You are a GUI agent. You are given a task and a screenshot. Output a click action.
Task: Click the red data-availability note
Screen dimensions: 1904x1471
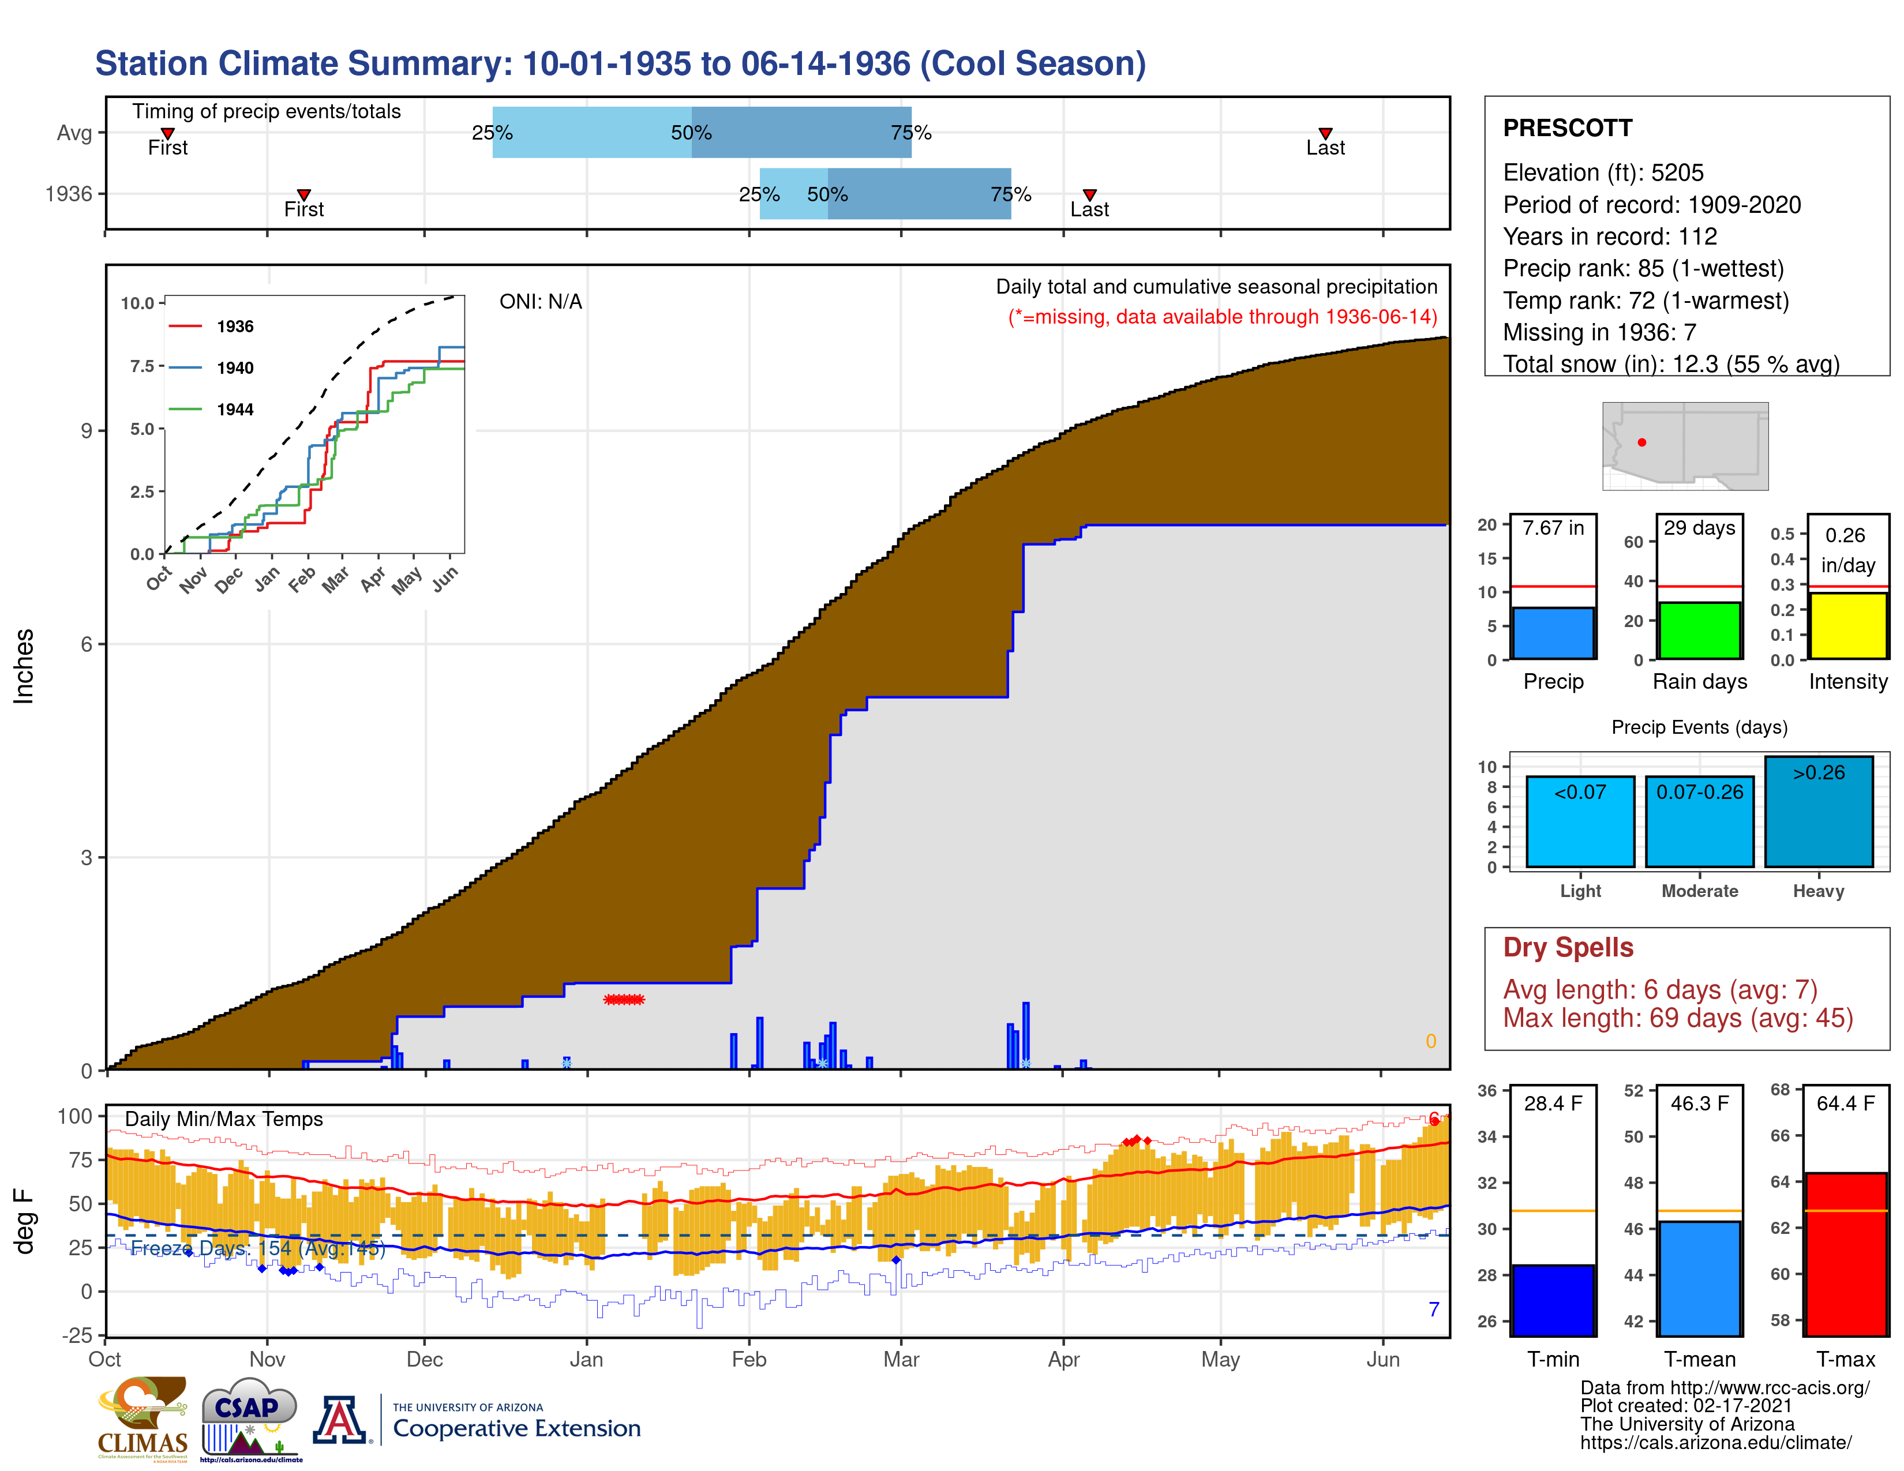click(1222, 317)
